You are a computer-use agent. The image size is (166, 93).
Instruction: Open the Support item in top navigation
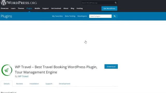click(x=46, y=8)
